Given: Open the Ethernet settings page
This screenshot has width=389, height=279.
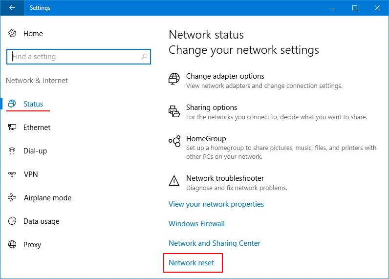Looking at the screenshot, I should point(37,128).
